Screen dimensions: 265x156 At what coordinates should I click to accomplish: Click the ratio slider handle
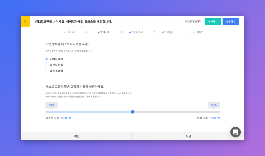pos(133,112)
